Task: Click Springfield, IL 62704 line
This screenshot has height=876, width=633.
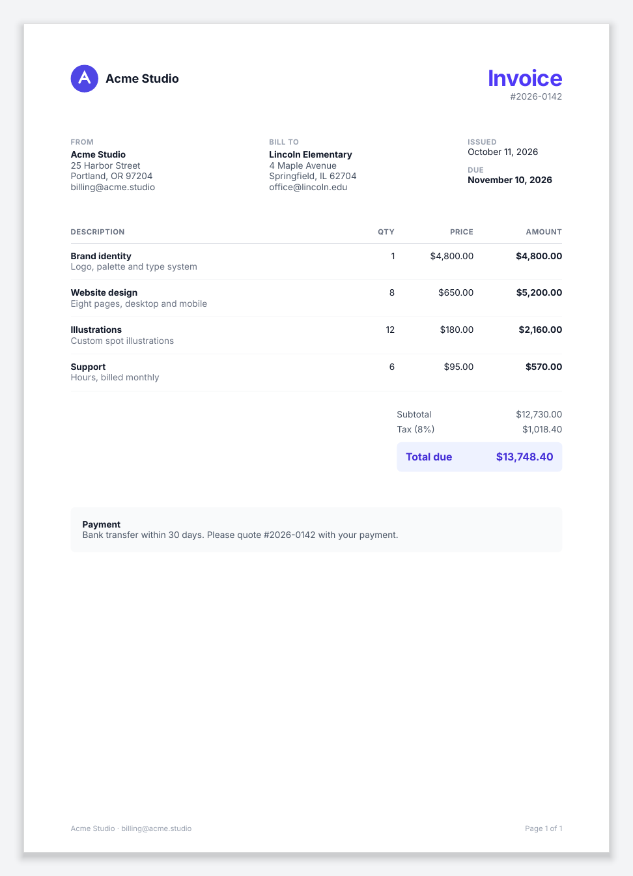Action: [x=313, y=176]
